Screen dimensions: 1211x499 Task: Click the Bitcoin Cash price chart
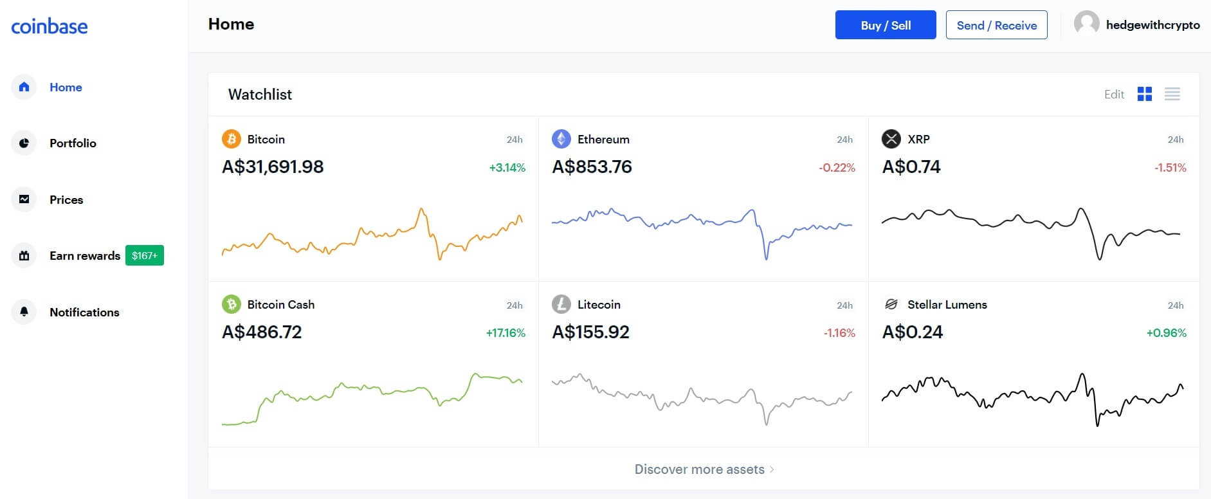click(372, 399)
